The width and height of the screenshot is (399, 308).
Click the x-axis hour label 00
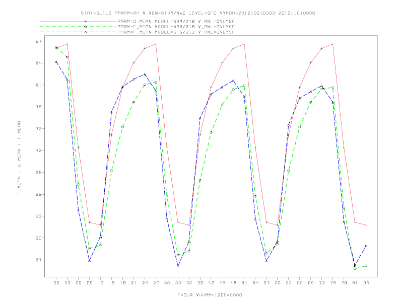[x=56, y=283]
